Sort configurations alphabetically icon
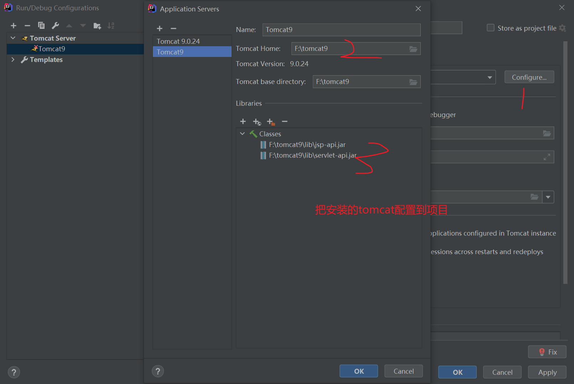Viewport: 574px width, 384px height. click(x=111, y=26)
